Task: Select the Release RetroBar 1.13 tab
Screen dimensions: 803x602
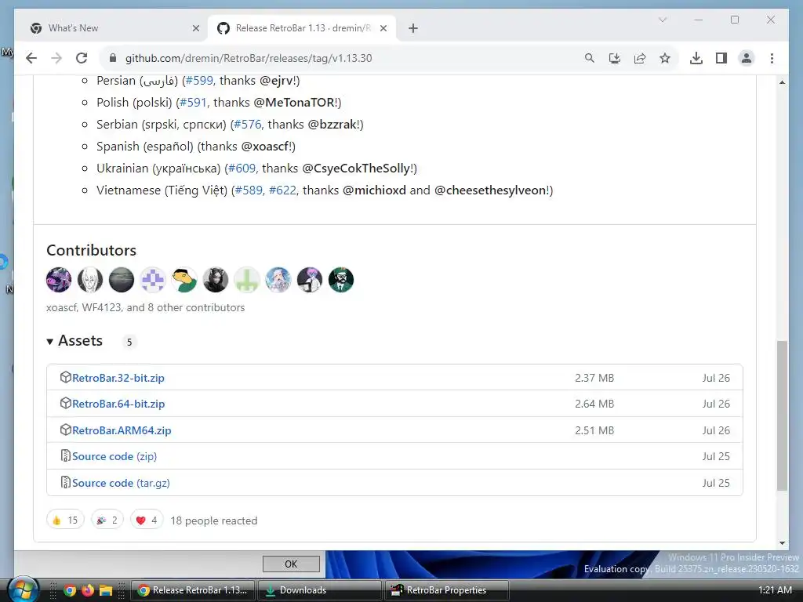Action: (302, 28)
